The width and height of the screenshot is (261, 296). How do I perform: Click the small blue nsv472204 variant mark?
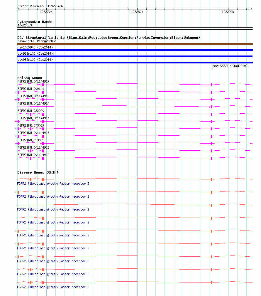213,69
